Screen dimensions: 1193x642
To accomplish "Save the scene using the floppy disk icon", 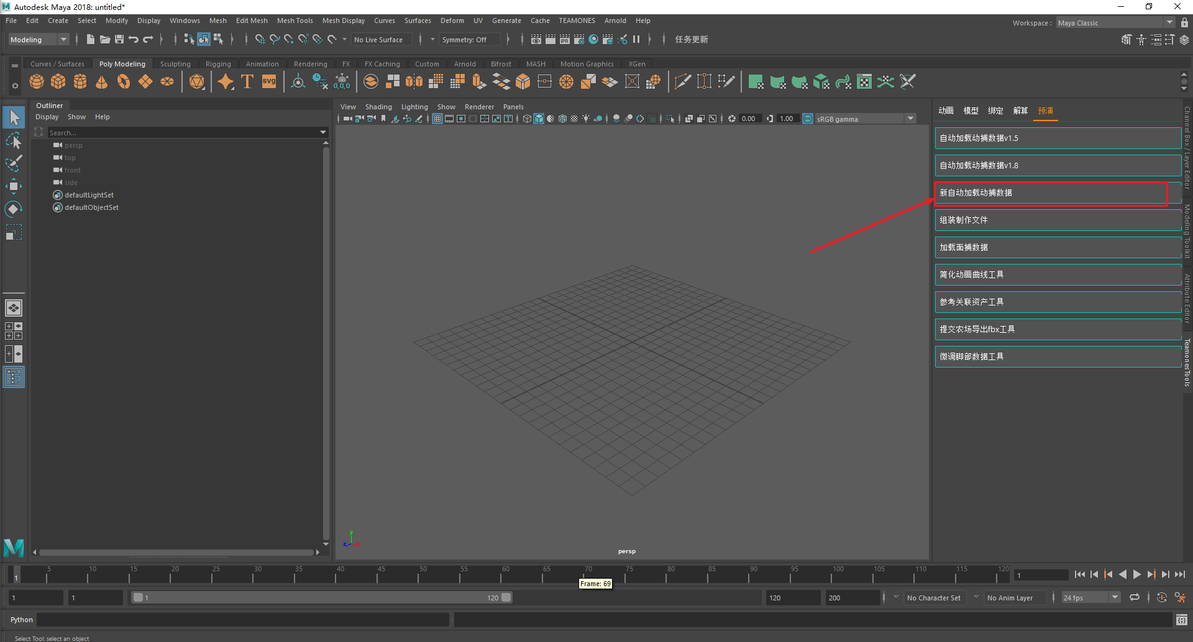I will pyautogui.click(x=119, y=40).
